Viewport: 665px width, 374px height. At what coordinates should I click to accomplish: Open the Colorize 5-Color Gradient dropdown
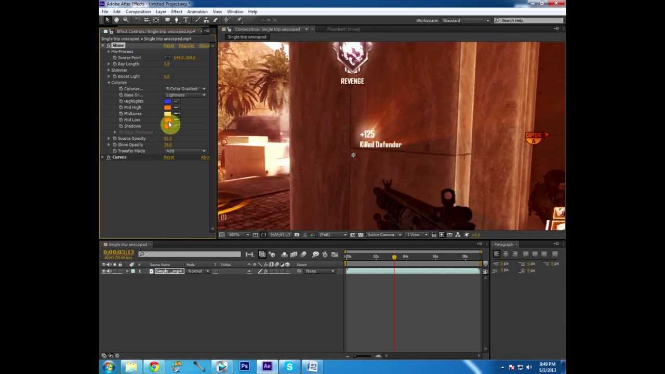(x=185, y=89)
